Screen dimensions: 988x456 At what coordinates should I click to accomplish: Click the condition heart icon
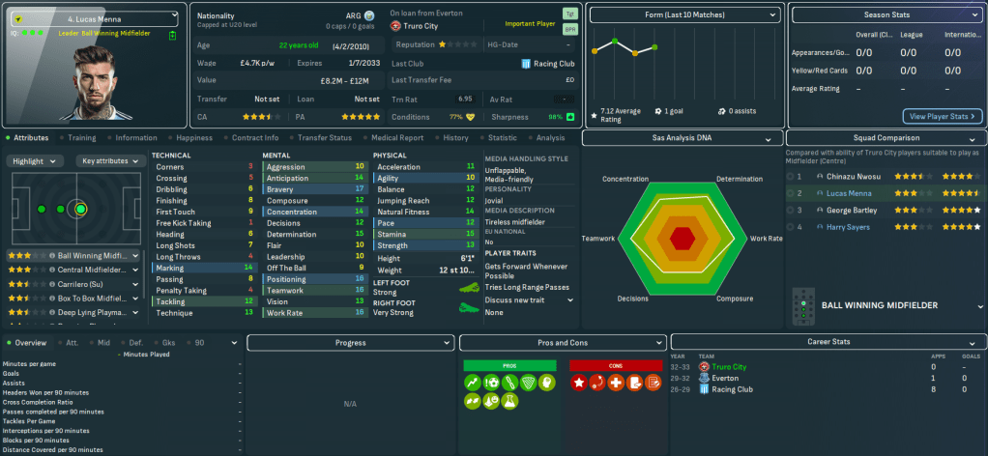471,117
